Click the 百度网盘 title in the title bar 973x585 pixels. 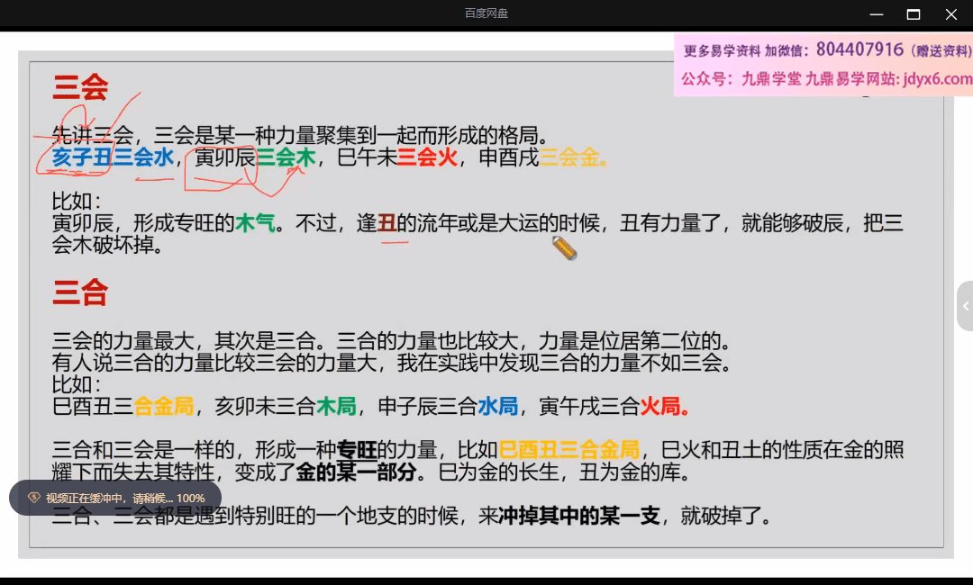pyautogui.click(x=486, y=13)
